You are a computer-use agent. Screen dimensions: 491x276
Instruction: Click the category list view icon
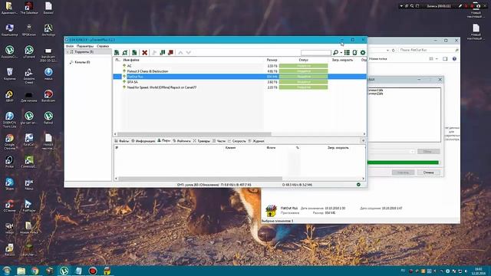347,53
